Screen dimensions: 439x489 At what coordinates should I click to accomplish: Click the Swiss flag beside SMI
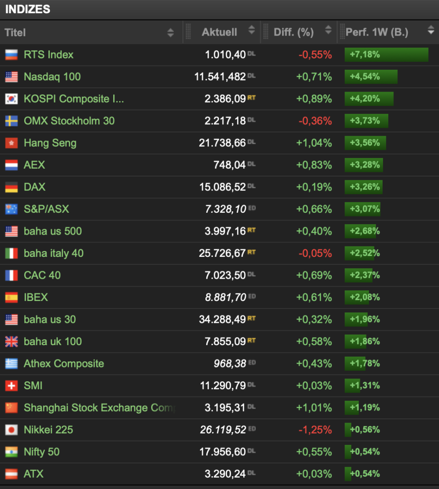coord(11,386)
